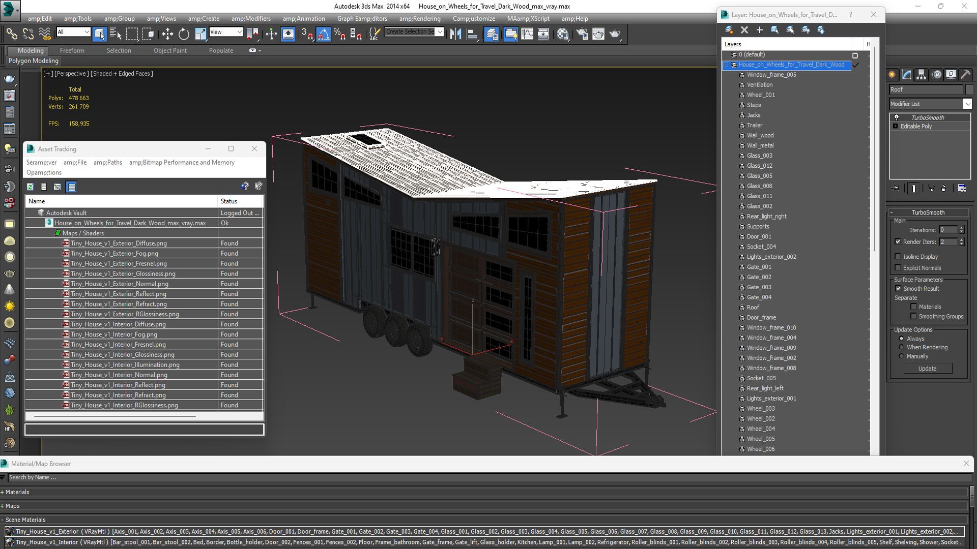This screenshot has width=977, height=549.
Task: Select the Link tool in main toolbar
Action: pos(11,34)
